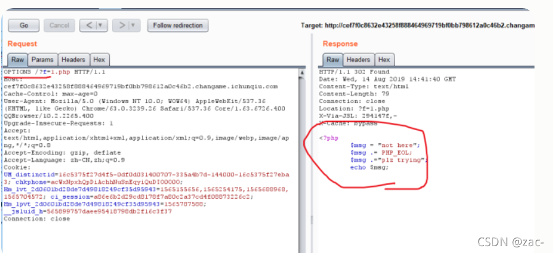The height and width of the screenshot is (253, 553).
Task: Click the Date header in response
Action: (x=387, y=80)
